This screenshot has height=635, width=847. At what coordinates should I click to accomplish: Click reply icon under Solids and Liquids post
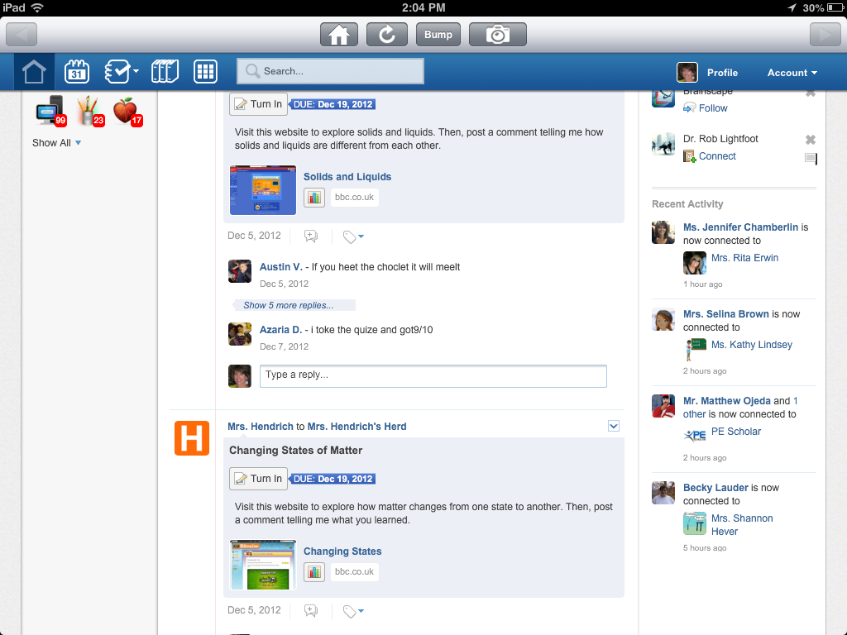(311, 236)
